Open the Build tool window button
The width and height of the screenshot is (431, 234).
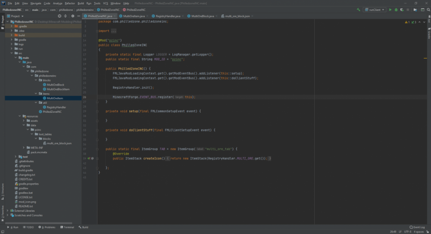pos(83,228)
